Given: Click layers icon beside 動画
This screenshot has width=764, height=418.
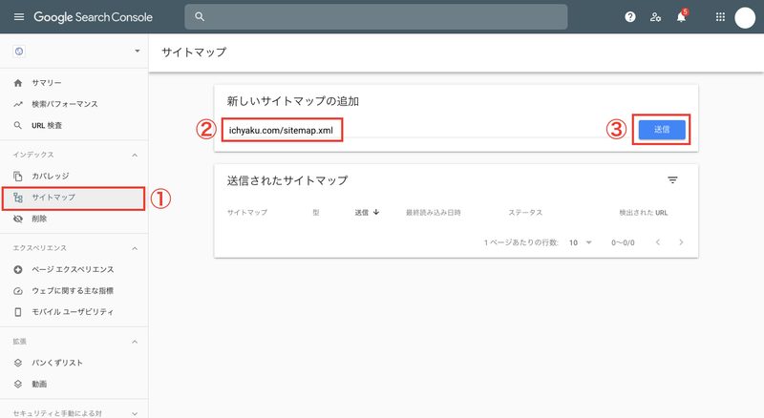Looking at the screenshot, I should tap(18, 384).
